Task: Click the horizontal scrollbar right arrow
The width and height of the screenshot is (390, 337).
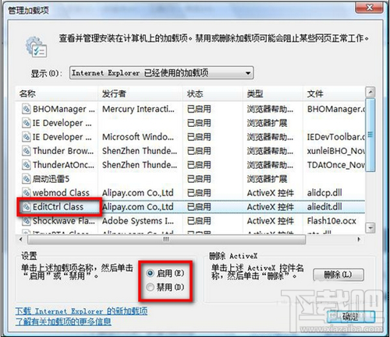Action: click(x=359, y=239)
